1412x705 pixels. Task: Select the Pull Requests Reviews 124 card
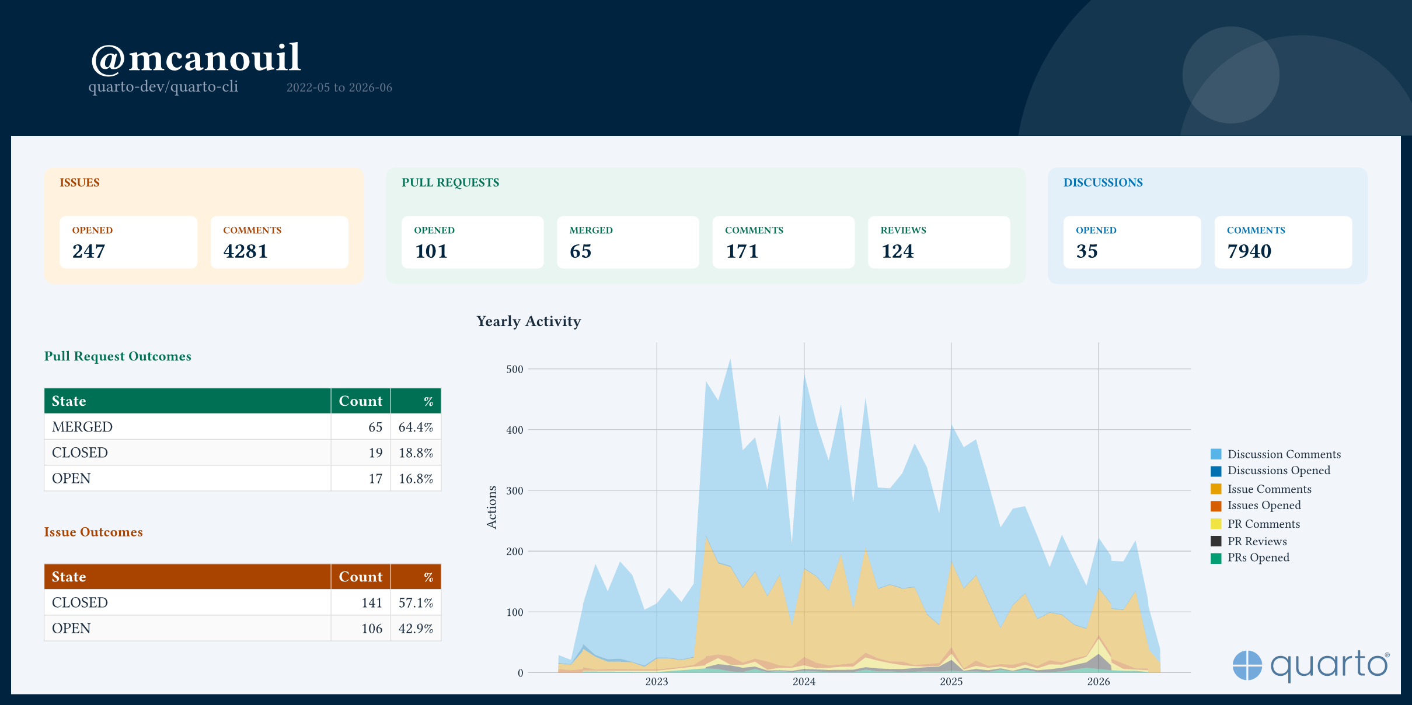tap(939, 243)
